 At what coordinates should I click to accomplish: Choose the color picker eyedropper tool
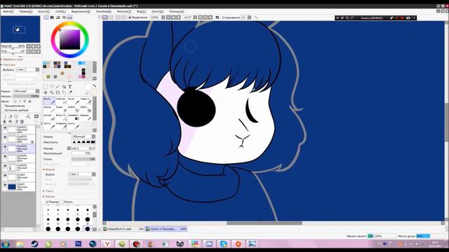[70, 92]
